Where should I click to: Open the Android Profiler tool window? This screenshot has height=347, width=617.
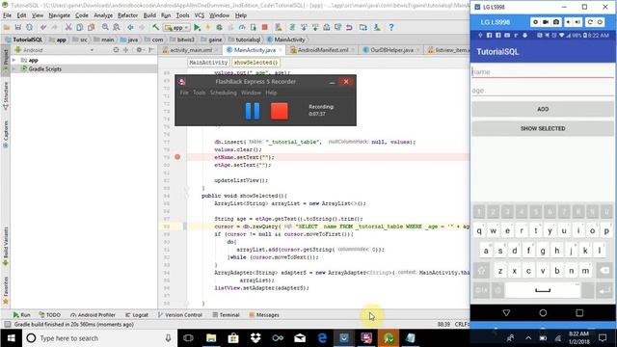(93, 315)
